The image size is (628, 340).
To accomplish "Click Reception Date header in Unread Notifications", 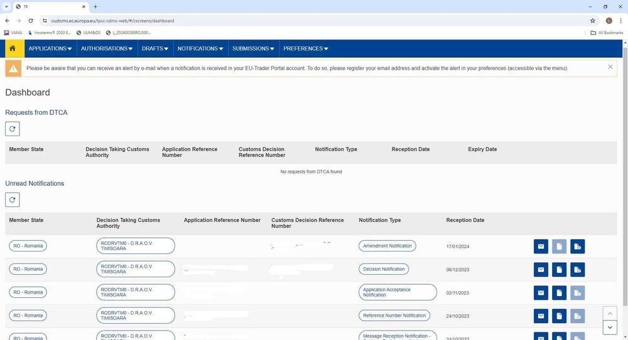I will [465, 220].
